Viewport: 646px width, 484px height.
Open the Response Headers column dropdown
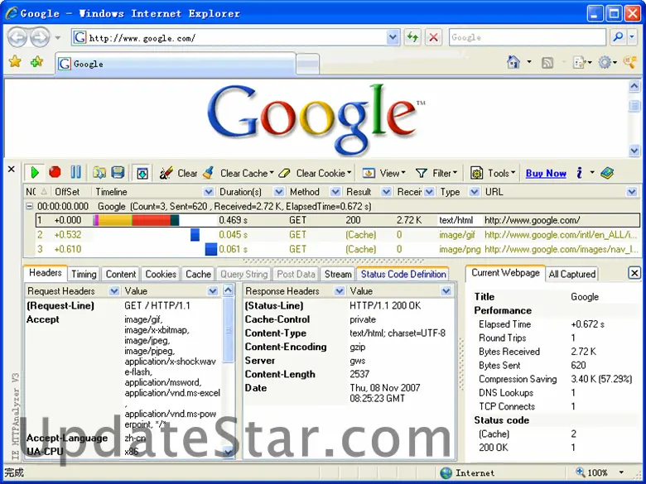pos(339,291)
